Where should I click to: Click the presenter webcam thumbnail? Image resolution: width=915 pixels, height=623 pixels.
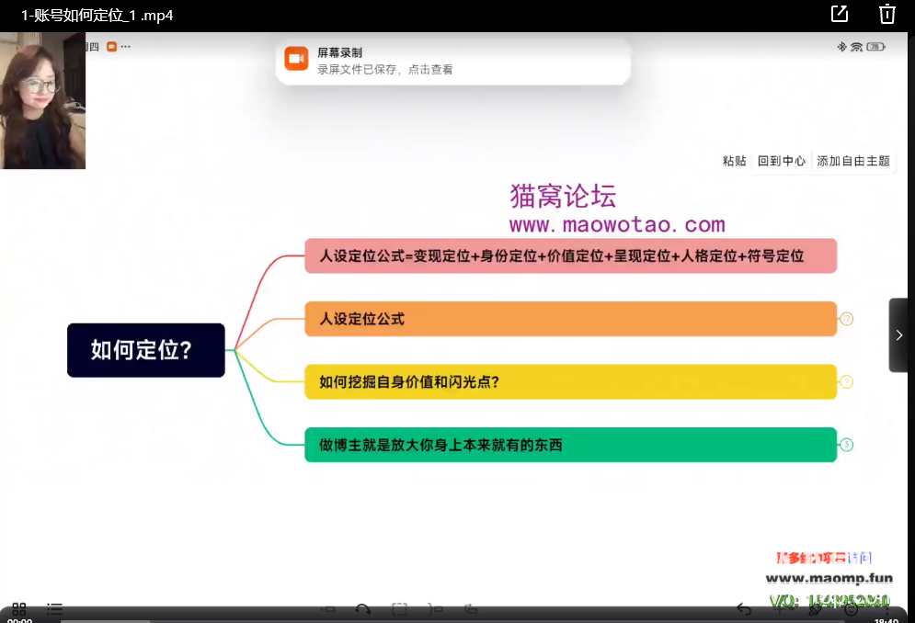(x=42, y=101)
